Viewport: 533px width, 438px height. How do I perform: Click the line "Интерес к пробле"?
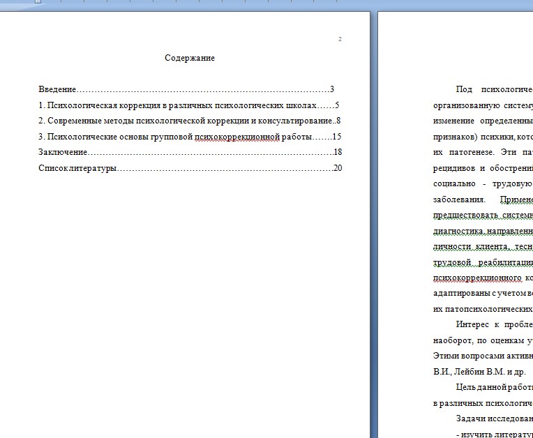coord(494,324)
